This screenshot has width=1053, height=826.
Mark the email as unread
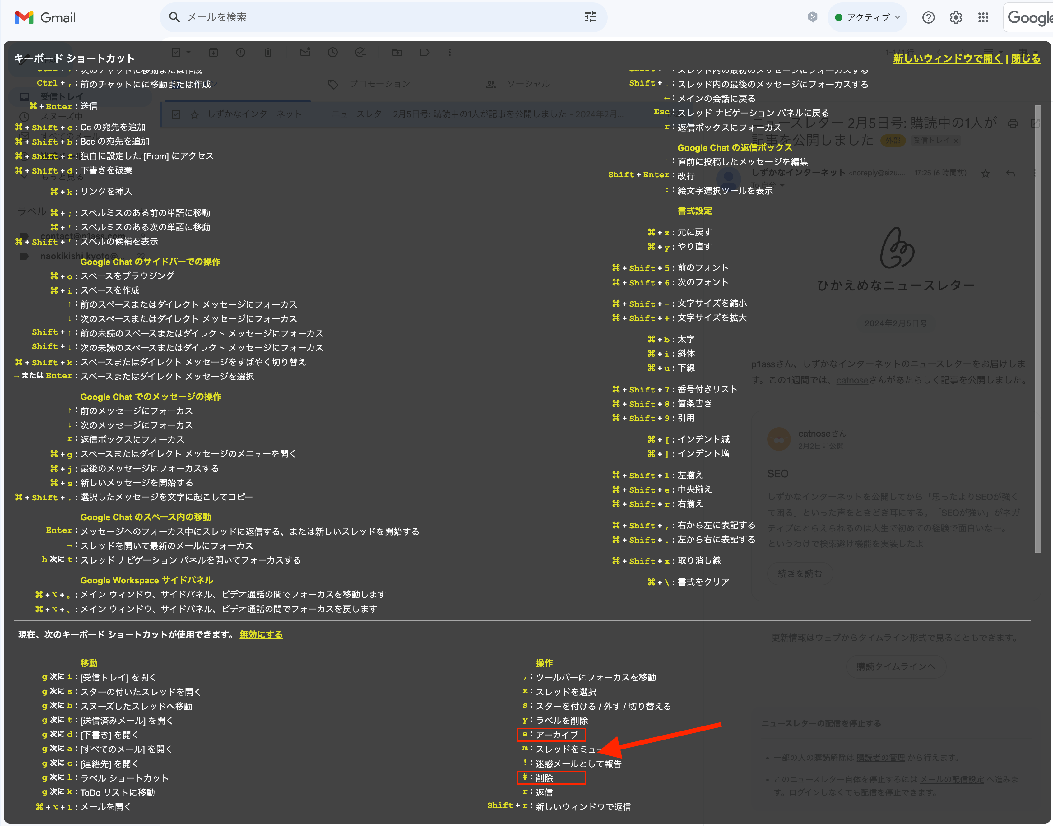305,52
